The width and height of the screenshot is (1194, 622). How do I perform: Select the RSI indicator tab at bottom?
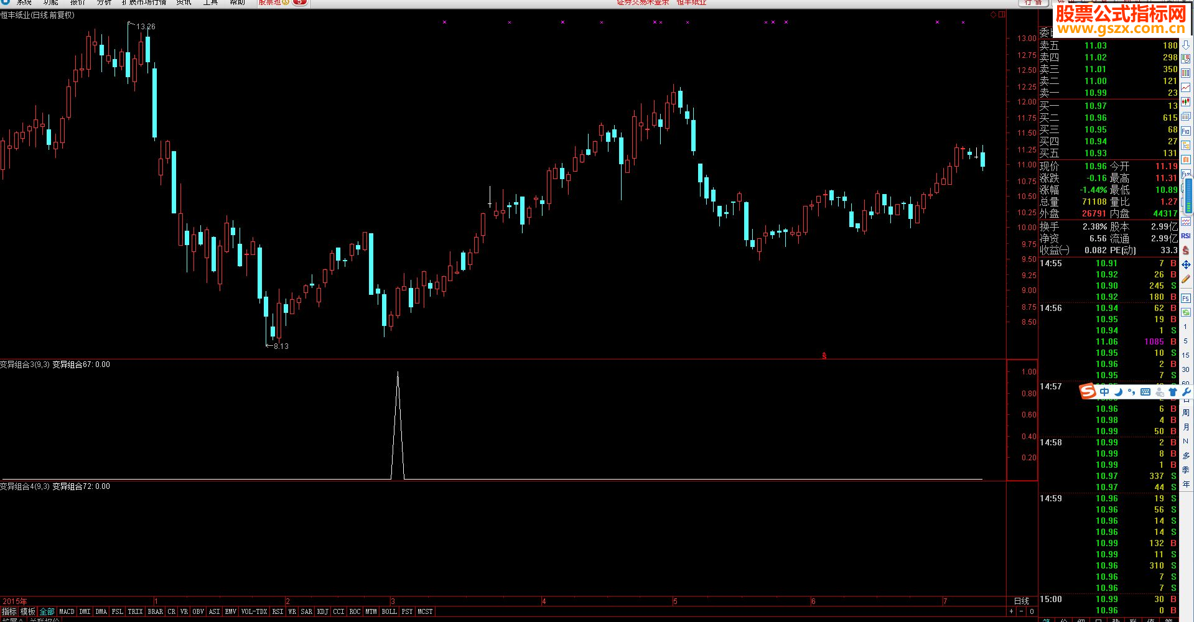278,612
